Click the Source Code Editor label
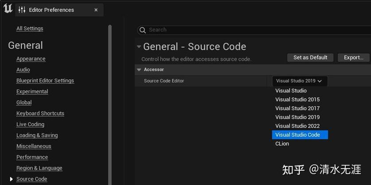This screenshot has height=185, width=371. click(x=164, y=81)
